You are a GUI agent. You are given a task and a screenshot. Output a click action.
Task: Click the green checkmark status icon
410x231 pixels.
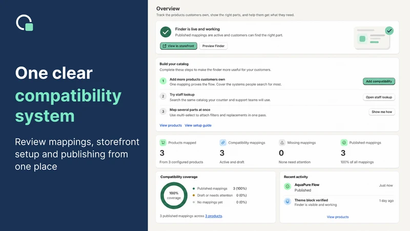tap(166, 32)
